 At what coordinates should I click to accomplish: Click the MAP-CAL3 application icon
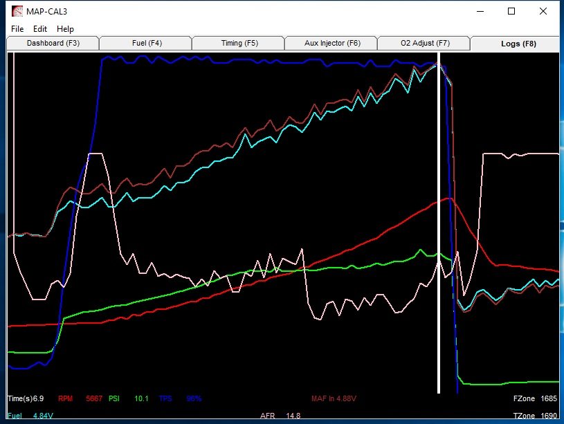pyautogui.click(x=17, y=12)
